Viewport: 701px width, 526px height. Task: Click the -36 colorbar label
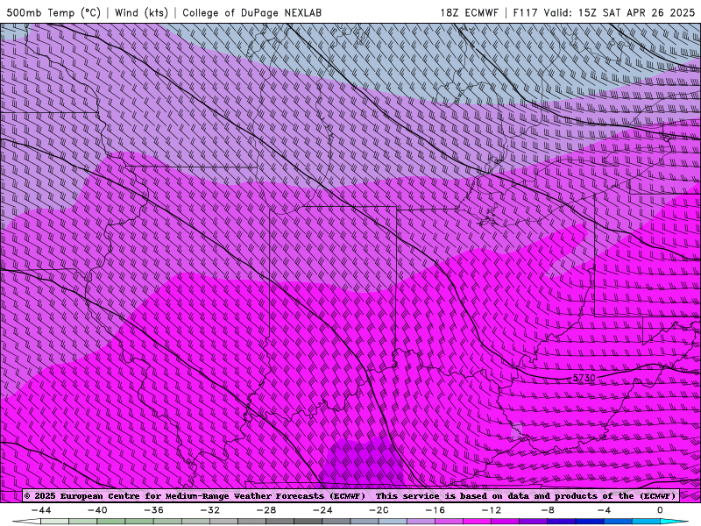(x=153, y=510)
